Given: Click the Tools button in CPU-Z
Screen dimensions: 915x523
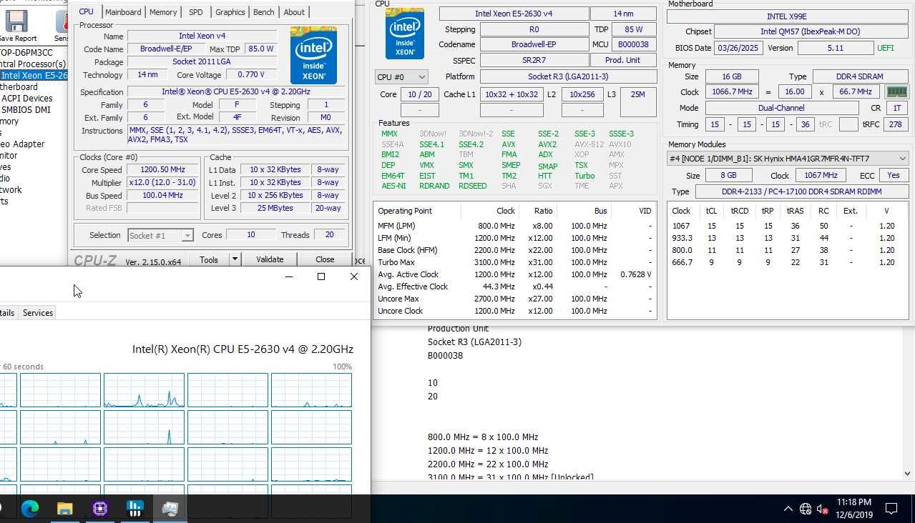Looking at the screenshot, I should pos(209,259).
